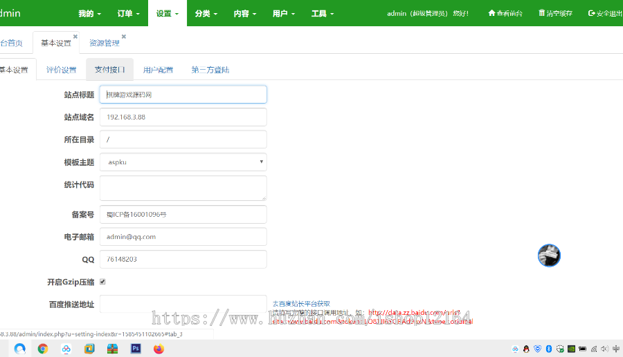623x357 pixels.
Task: Click the 所在目录 input field
Action: (183, 139)
